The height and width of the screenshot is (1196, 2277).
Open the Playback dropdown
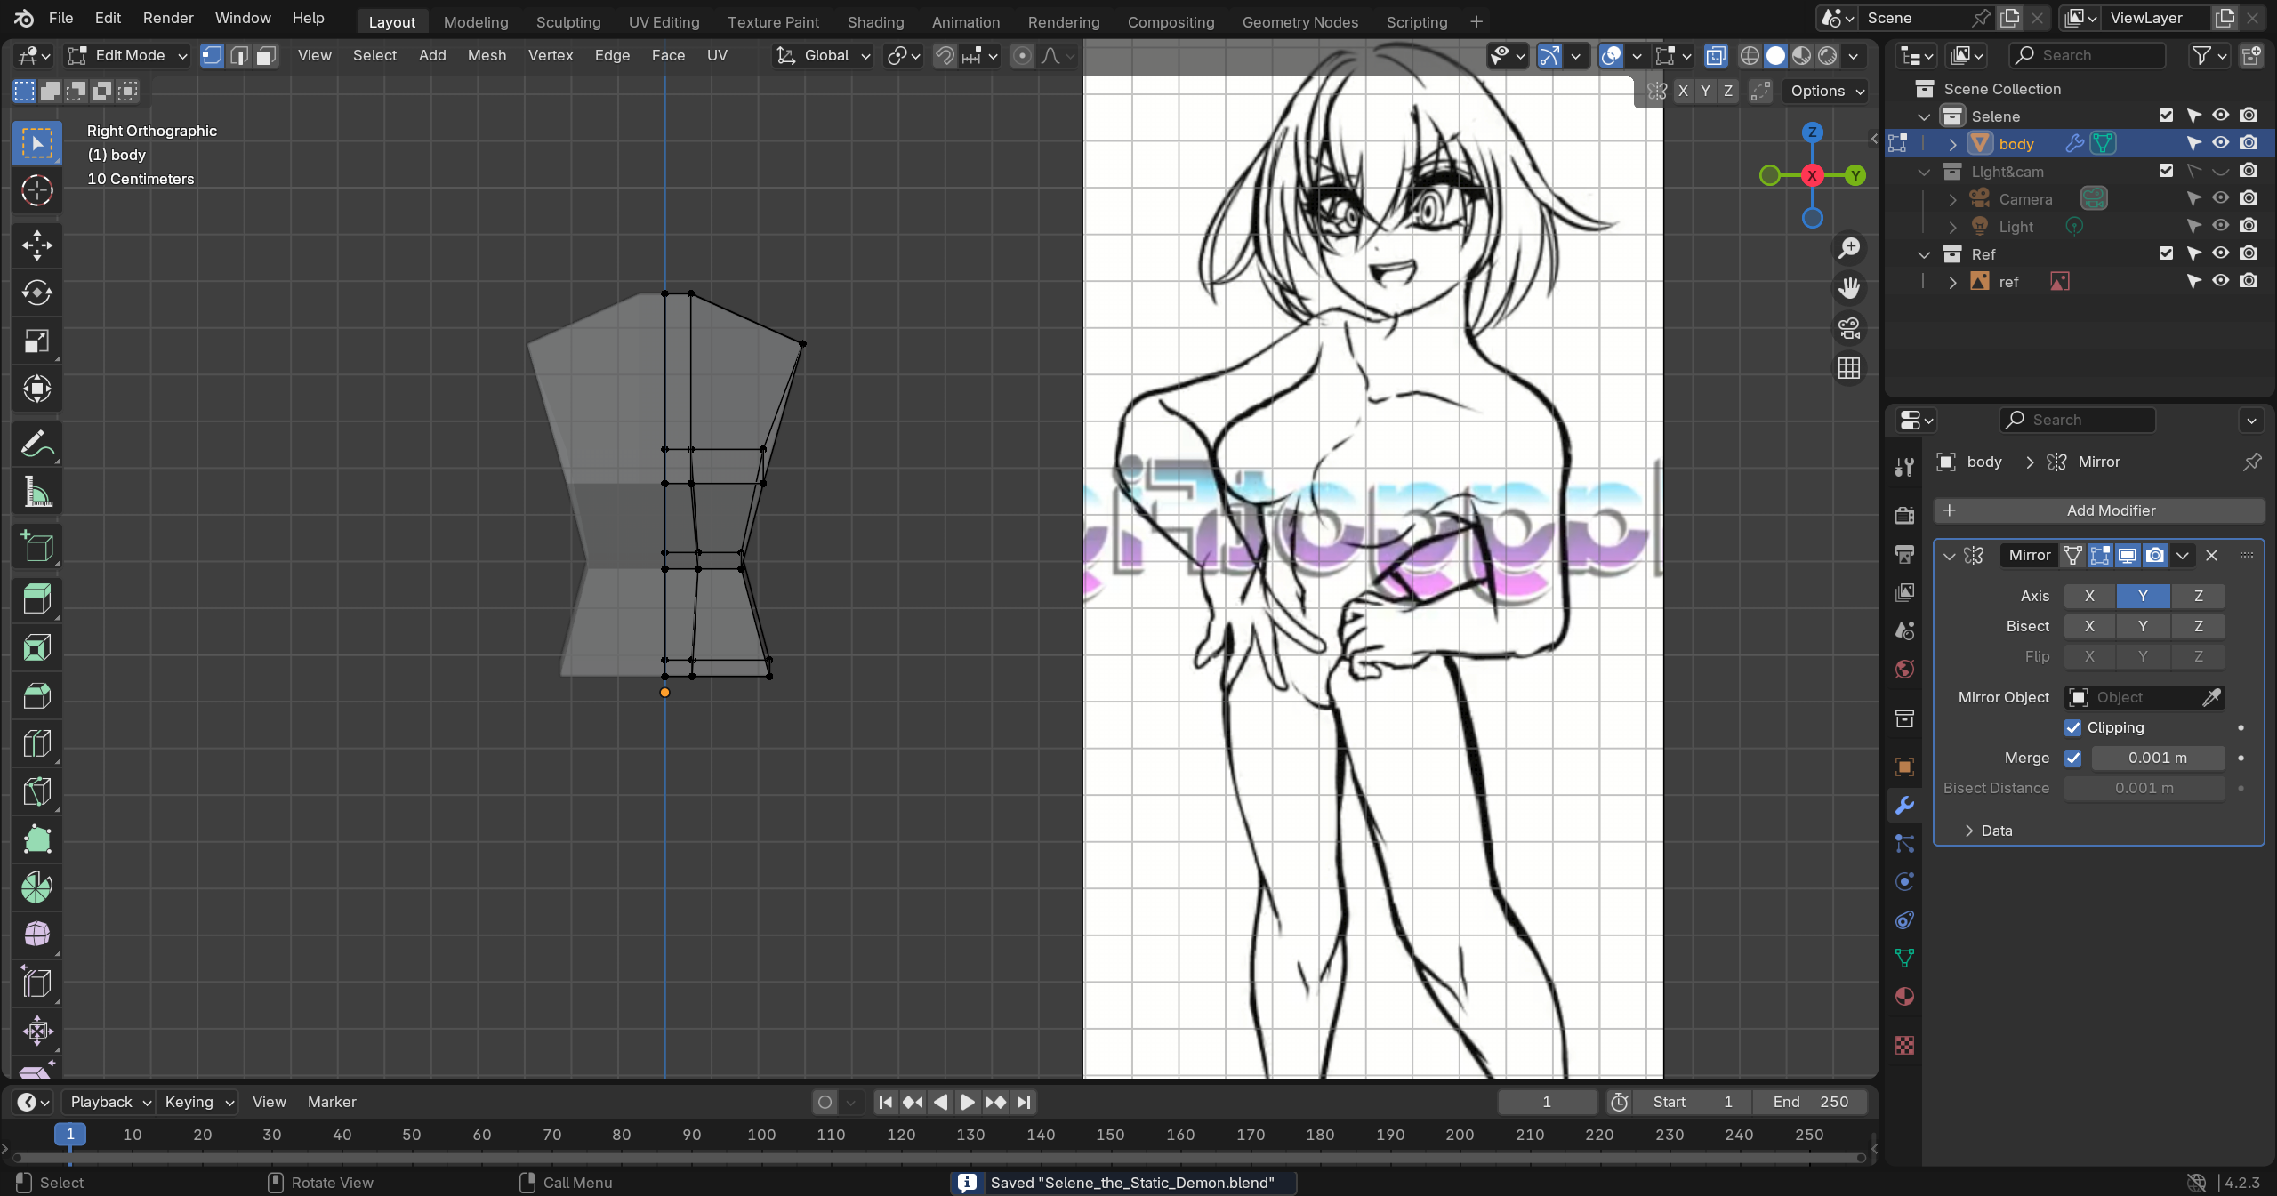pos(109,1102)
